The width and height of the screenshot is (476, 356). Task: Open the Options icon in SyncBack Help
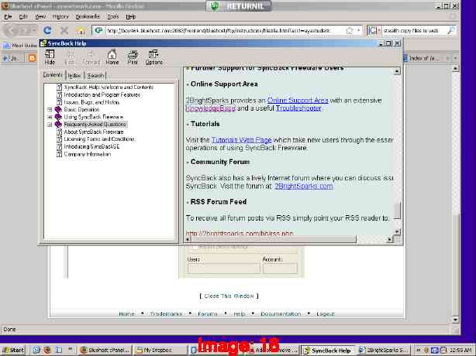tap(153, 57)
